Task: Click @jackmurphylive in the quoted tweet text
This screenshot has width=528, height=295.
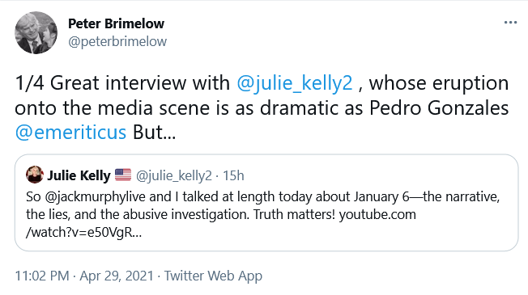Action: point(96,197)
